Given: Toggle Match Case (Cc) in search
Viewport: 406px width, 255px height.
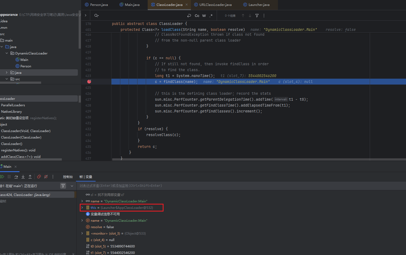Looking at the screenshot, I should (197, 16).
